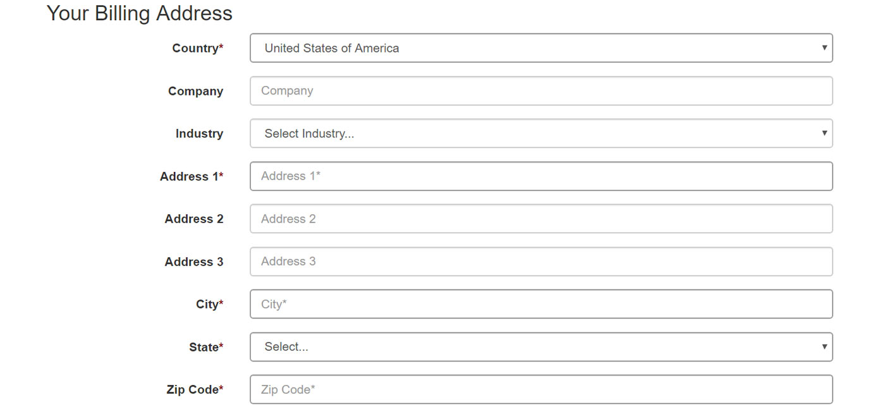
Task: Click the Industry dropdown arrow
Action: tap(824, 133)
